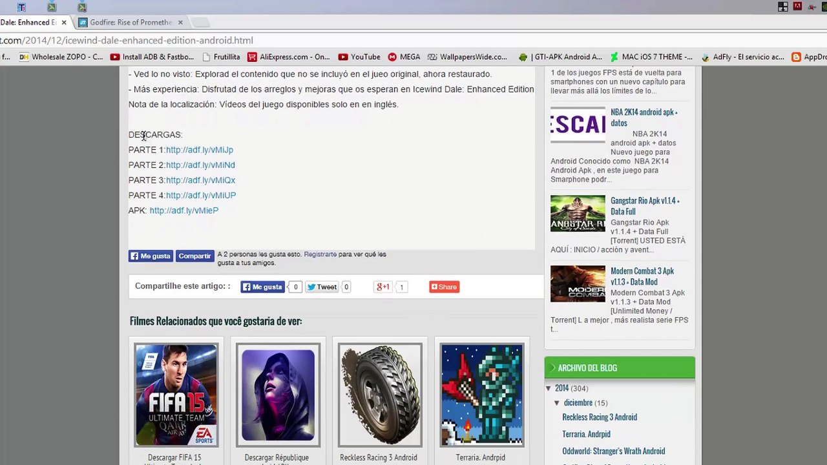Open the GTI-APK Android bookmark
827x465 pixels.
pyautogui.click(x=560, y=57)
